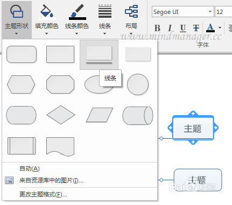Select the upper highlighted 主题 topic
232x205 pixels.
[193, 128]
